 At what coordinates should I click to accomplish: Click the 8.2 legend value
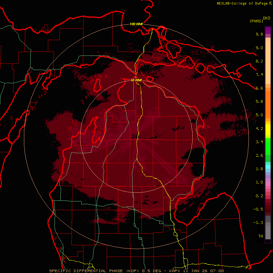point(259,61)
